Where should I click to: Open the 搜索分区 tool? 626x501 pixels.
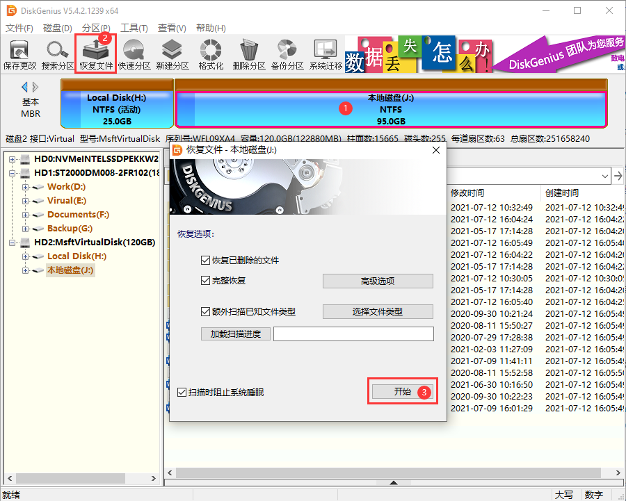pyautogui.click(x=58, y=55)
